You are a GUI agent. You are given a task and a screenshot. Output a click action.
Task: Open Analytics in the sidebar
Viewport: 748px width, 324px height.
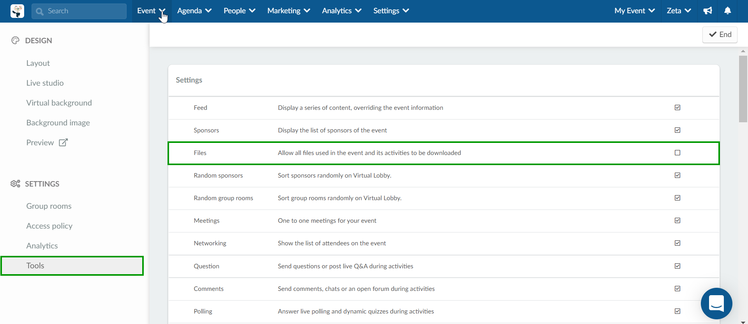(42, 246)
